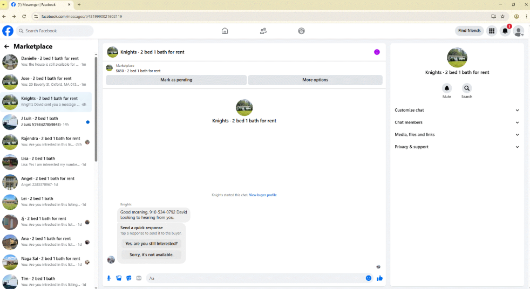Open conversation information purple icon
Viewport: 530px width, 289px height.
pos(377,52)
